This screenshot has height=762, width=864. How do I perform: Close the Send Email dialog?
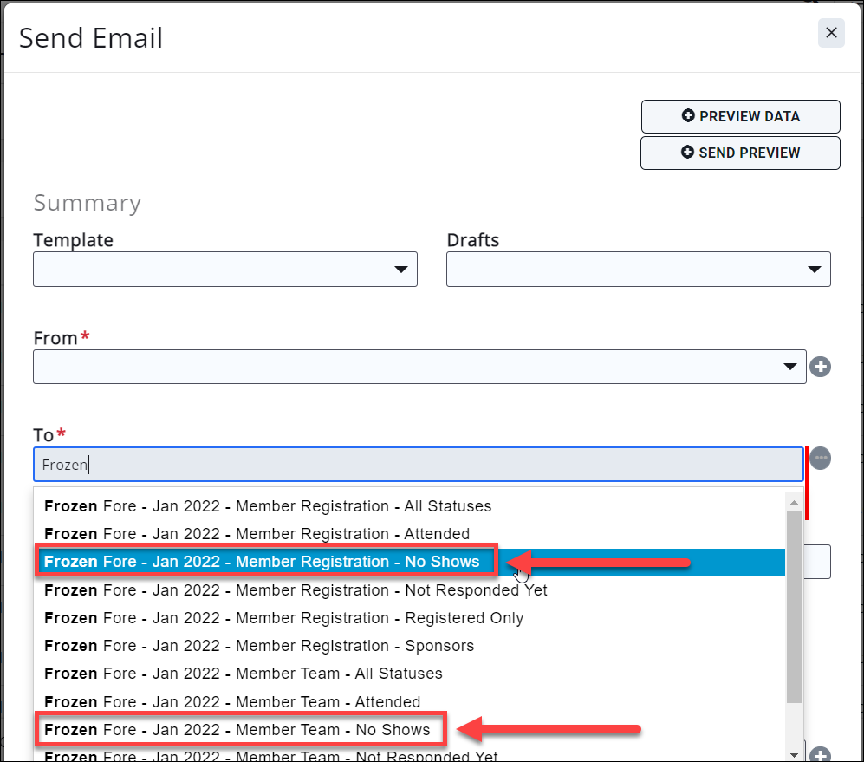coord(830,33)
